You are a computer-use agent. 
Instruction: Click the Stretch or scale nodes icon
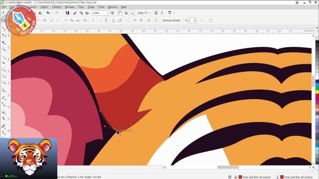(x=114, y=20)
